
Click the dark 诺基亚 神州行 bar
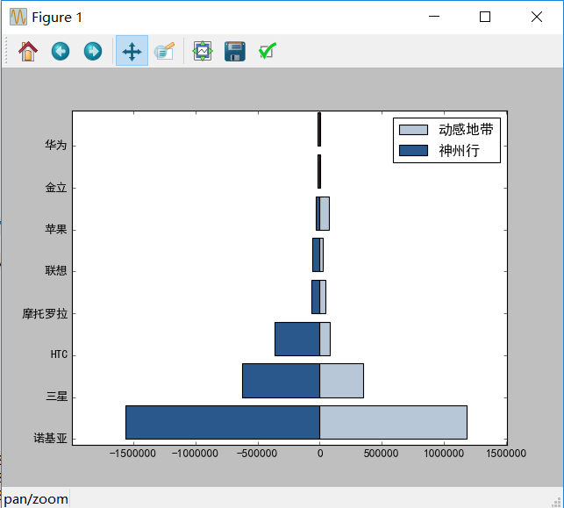click(x=223, y=422)
